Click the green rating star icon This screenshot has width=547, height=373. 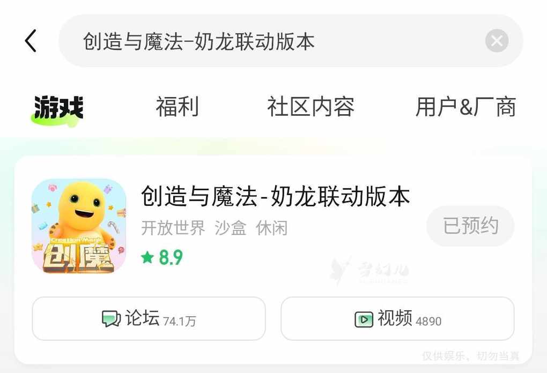147,258
